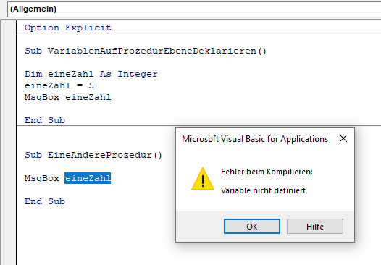
Task: Click the 'Variable nicht definiert' message text
Action: pos(263,190)
